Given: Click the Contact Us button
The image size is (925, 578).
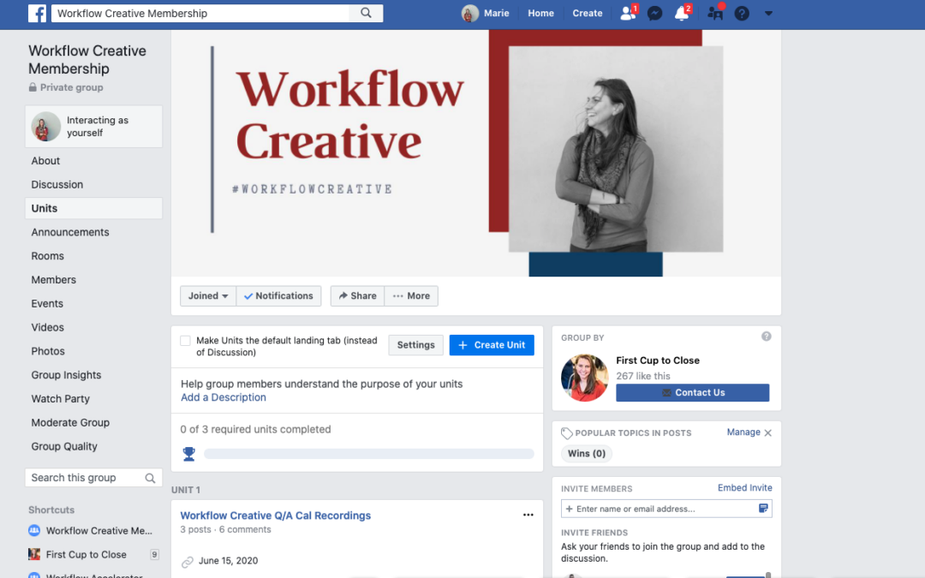Looking at the screenshot, I should click(x=693, y=393).
